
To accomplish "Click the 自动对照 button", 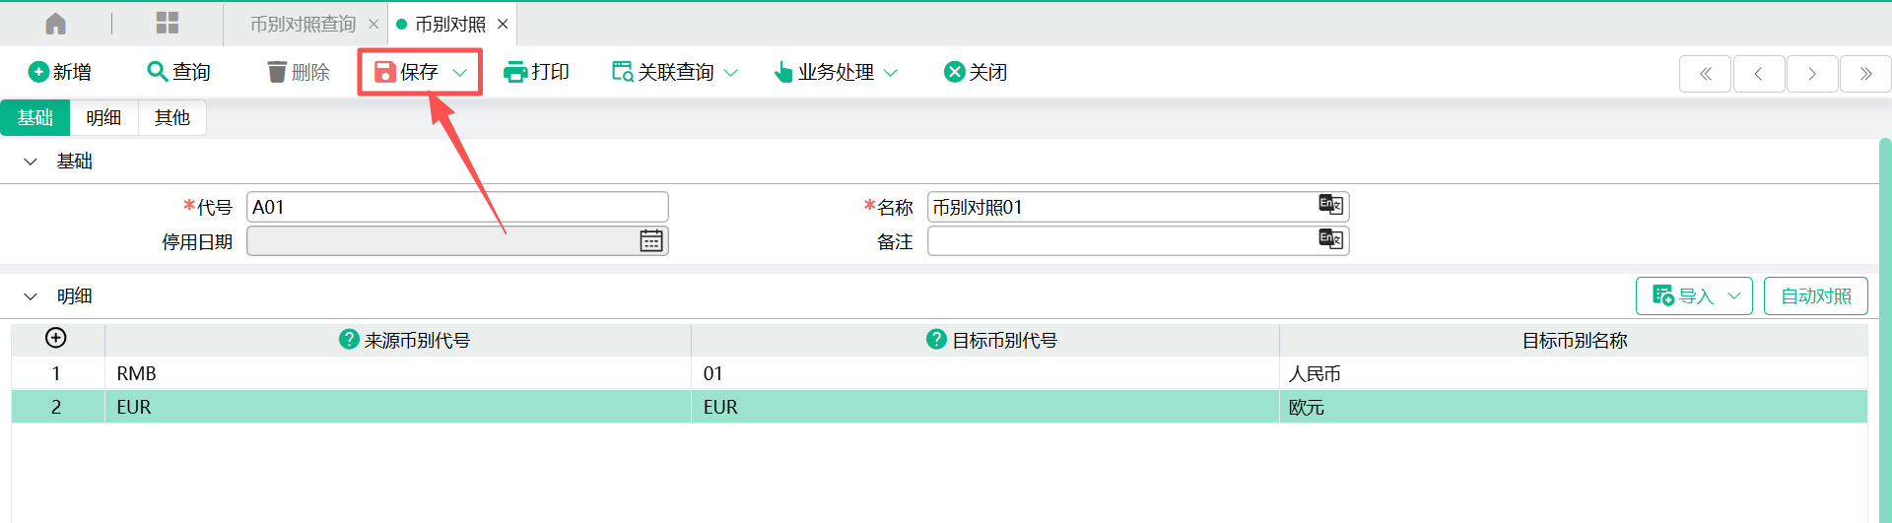I will pyautogui.click(x=1815, y=296).
